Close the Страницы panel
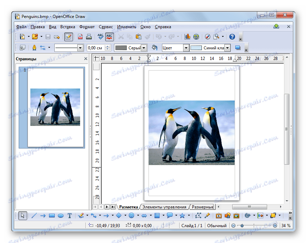 [85, 59]
